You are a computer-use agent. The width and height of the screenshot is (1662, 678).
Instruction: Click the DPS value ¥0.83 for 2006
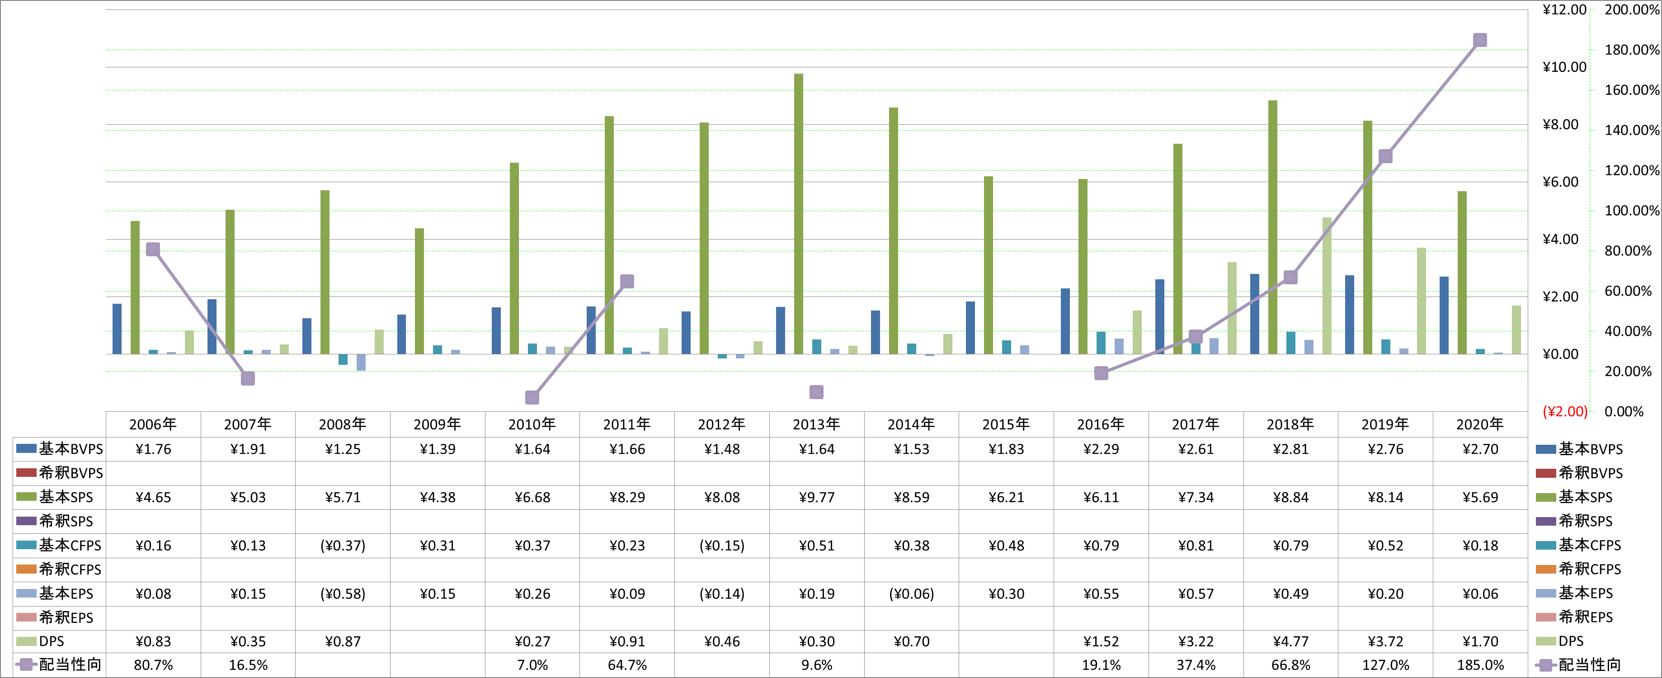(x=154, y=642)
